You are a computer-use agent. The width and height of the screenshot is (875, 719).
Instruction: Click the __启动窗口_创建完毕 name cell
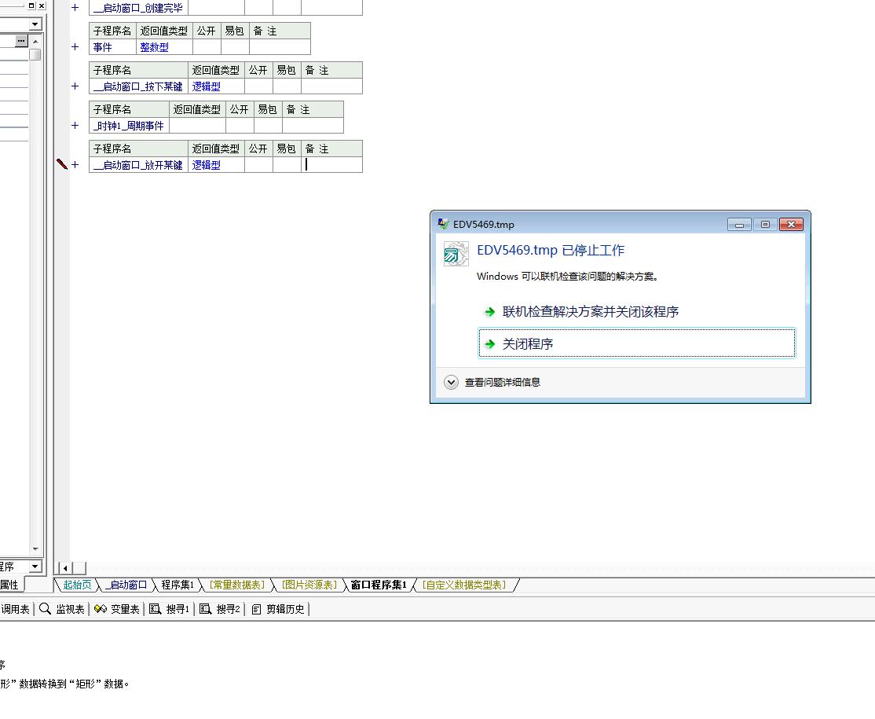[138, 8]
